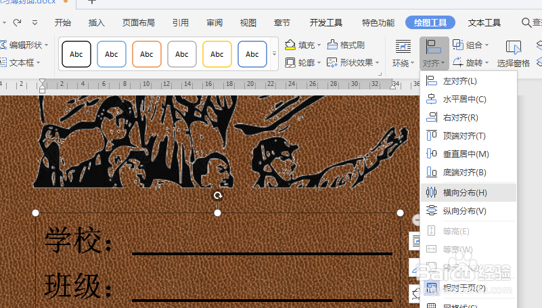Click the silhouette picture in the document
Viewport: 542px width, 308px height.
coord(221,141)
